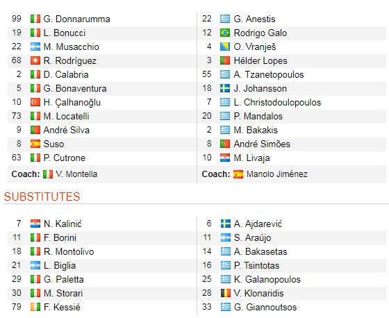Click the Italian flag beside G. Donnarumma

pos(35,19)
